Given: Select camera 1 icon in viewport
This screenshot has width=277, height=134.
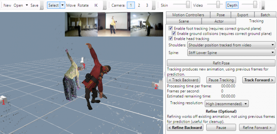Looking at the screenshot, I should [x=3, y=100].
